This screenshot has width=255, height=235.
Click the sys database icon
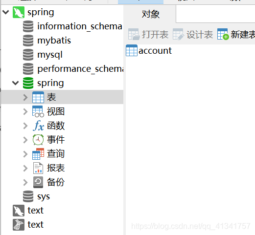[28, 196]
